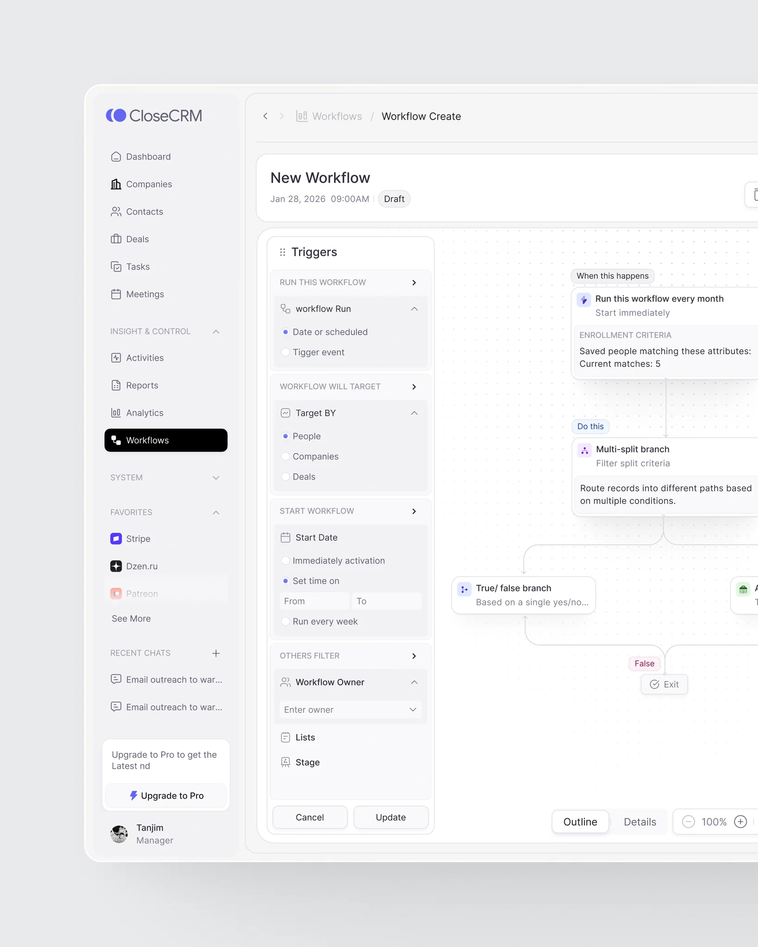Collapse the Favorites section

(x=216, y=512)
